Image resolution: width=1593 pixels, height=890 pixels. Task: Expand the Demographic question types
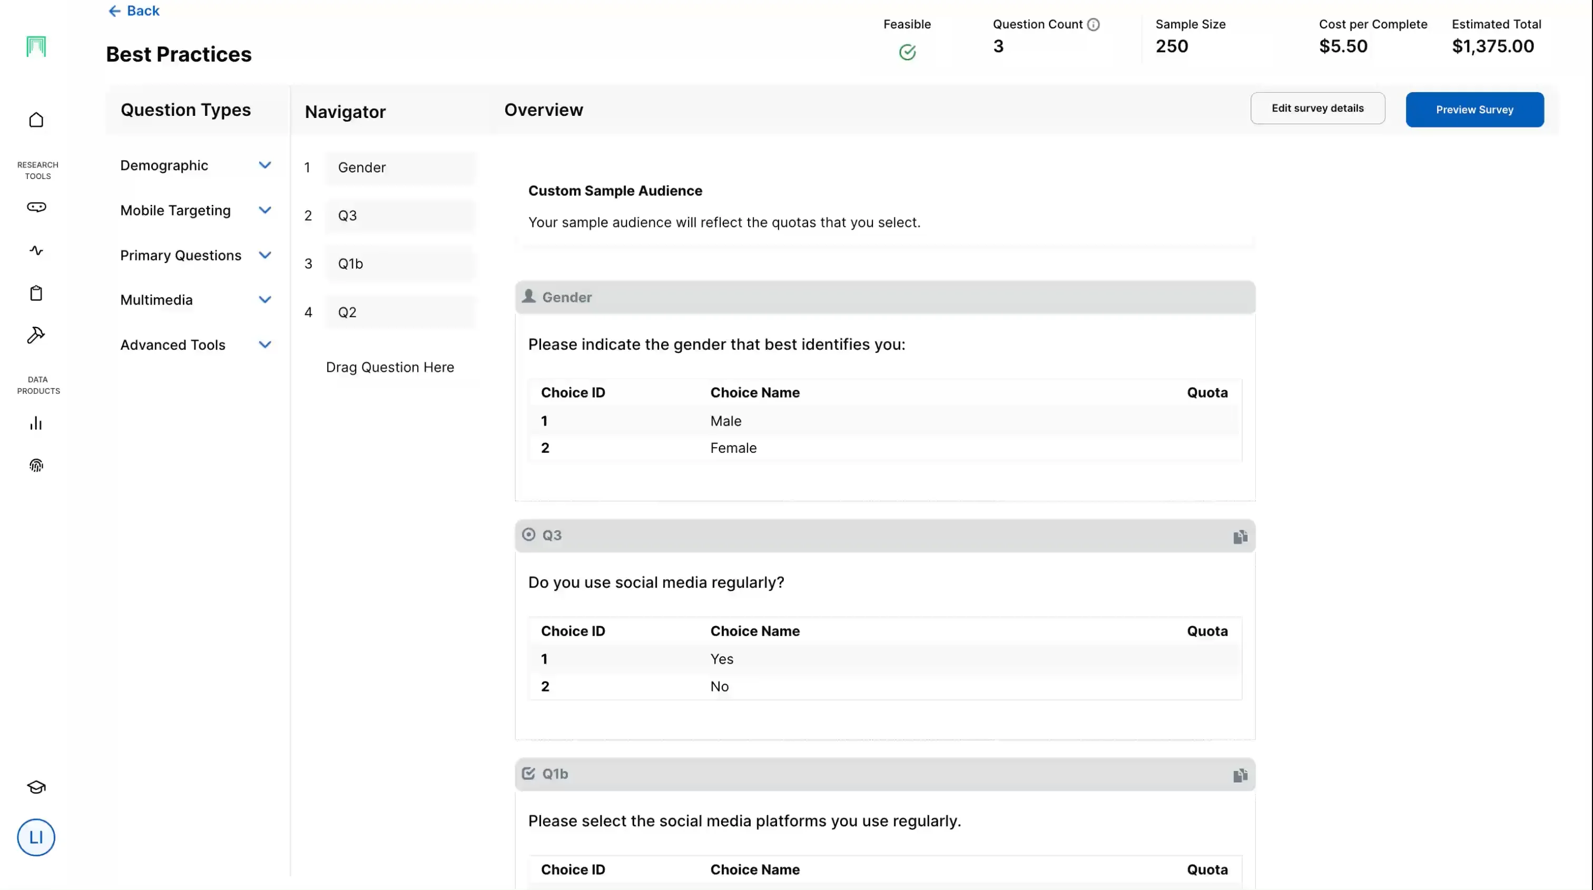[x=196, y=166]
